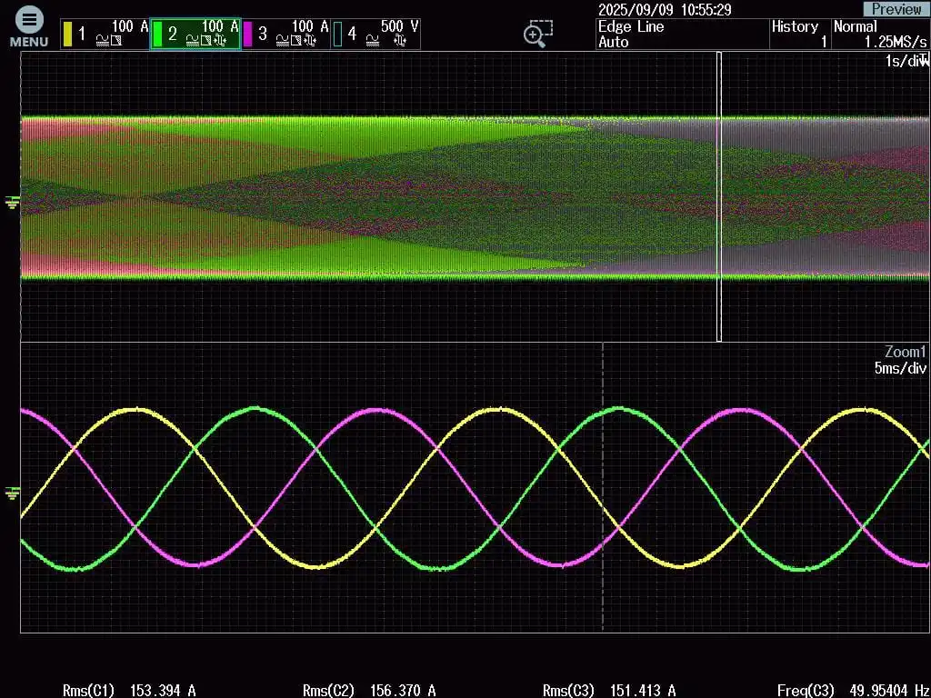
Task: Open the MENU hamburger button
Action: (x=28, y=27)
